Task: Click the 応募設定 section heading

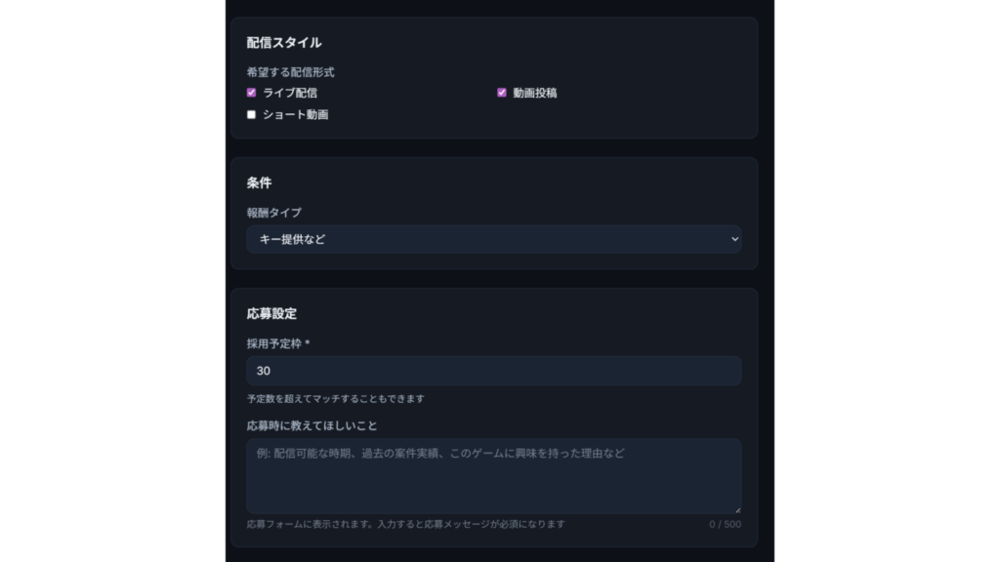Action: click(271, 314)
